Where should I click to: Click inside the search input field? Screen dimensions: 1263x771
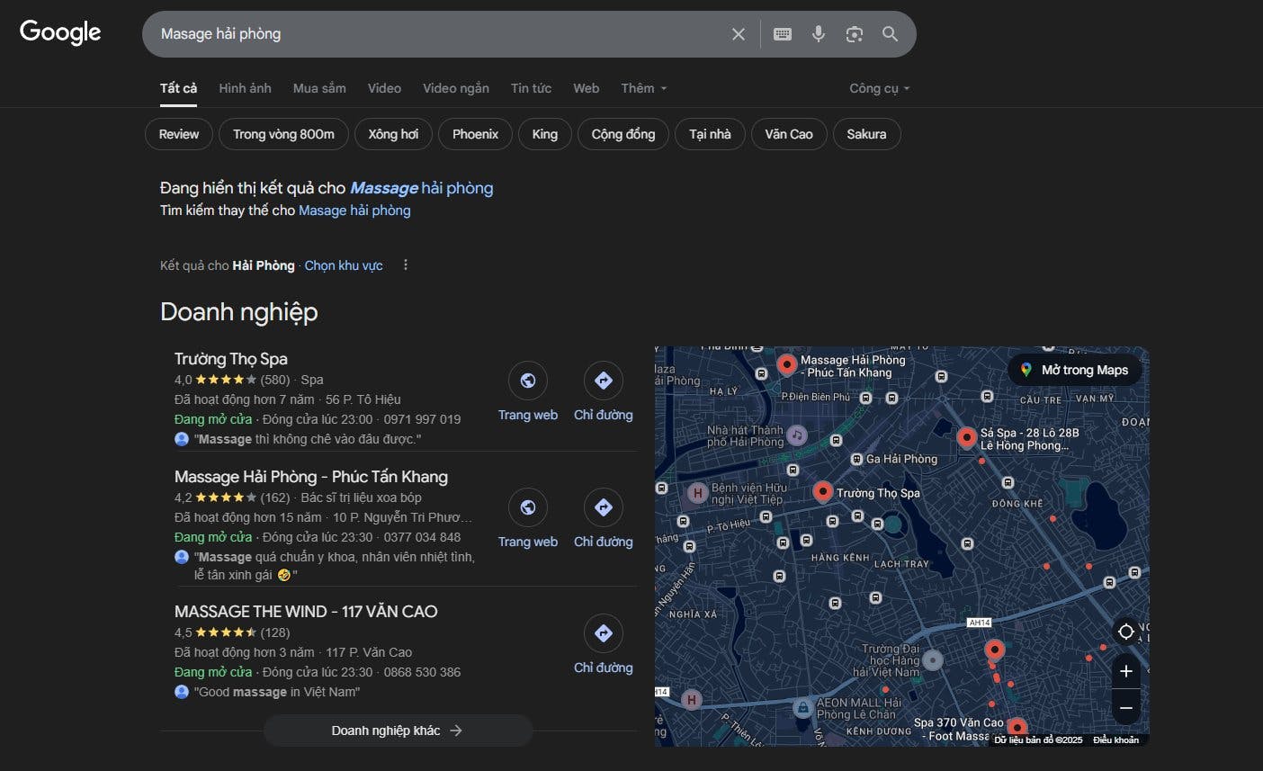(x=441, y=34)
